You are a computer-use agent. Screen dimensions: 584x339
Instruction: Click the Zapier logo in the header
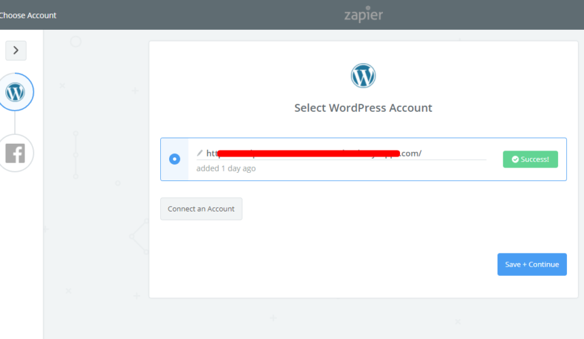coord(363,14)
